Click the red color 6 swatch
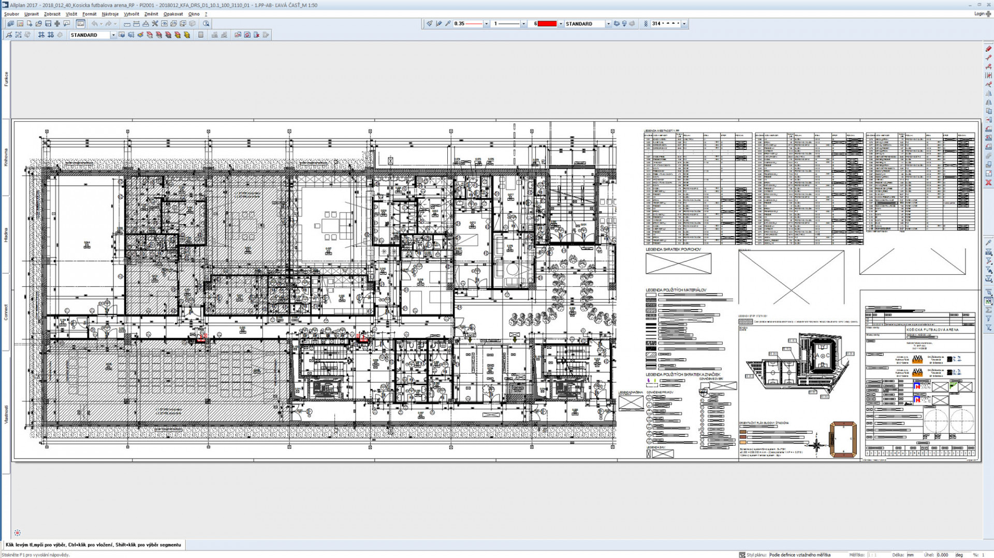 point(547,24)
